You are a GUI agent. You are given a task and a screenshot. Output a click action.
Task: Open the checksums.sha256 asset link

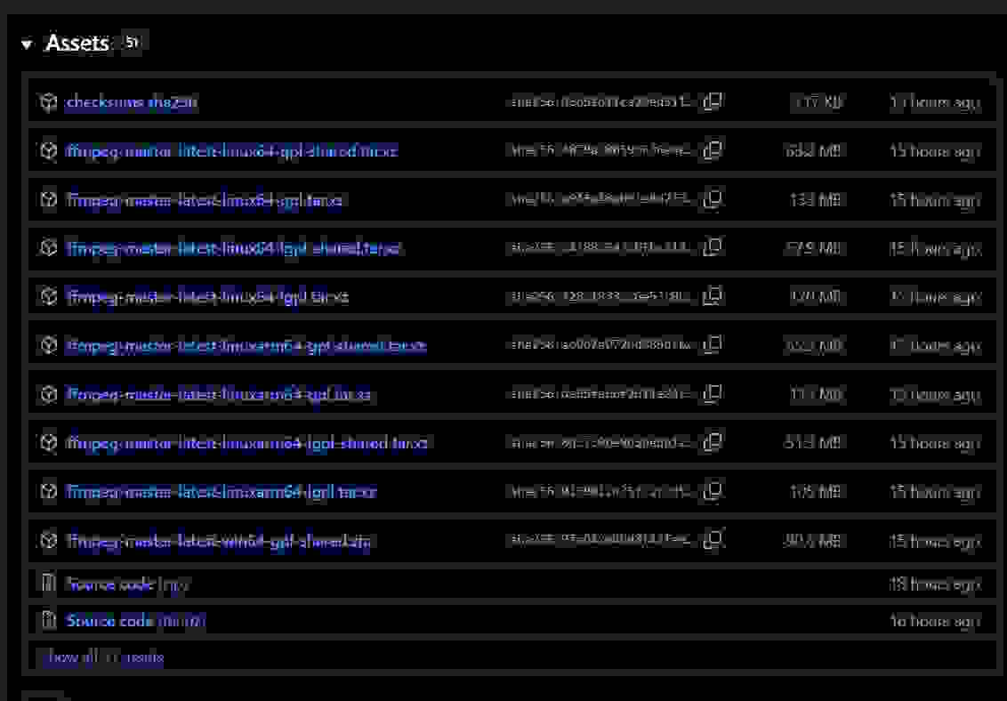132,102
